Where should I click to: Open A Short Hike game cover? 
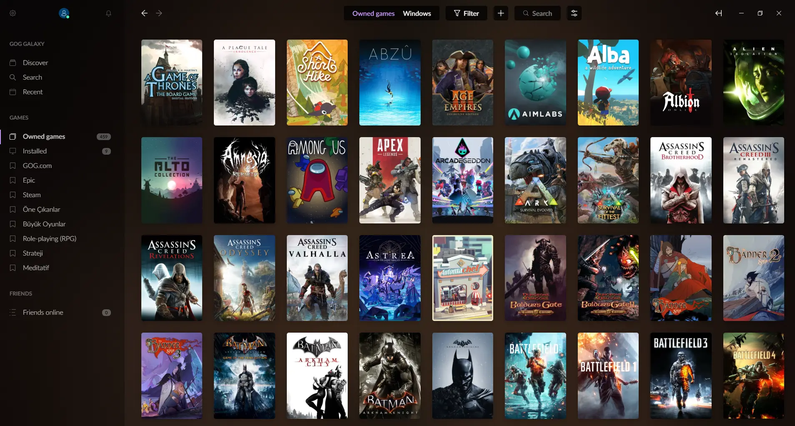tap(317, 83)
